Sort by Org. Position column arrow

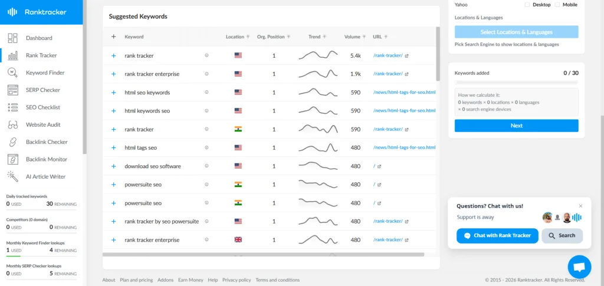(288, 37)
